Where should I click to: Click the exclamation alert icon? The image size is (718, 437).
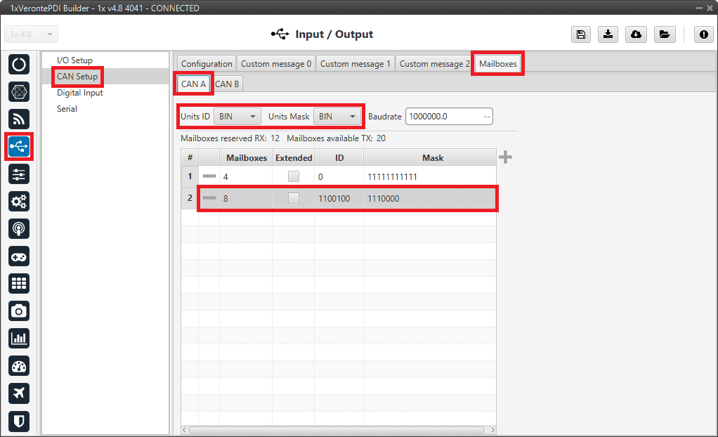704,34
